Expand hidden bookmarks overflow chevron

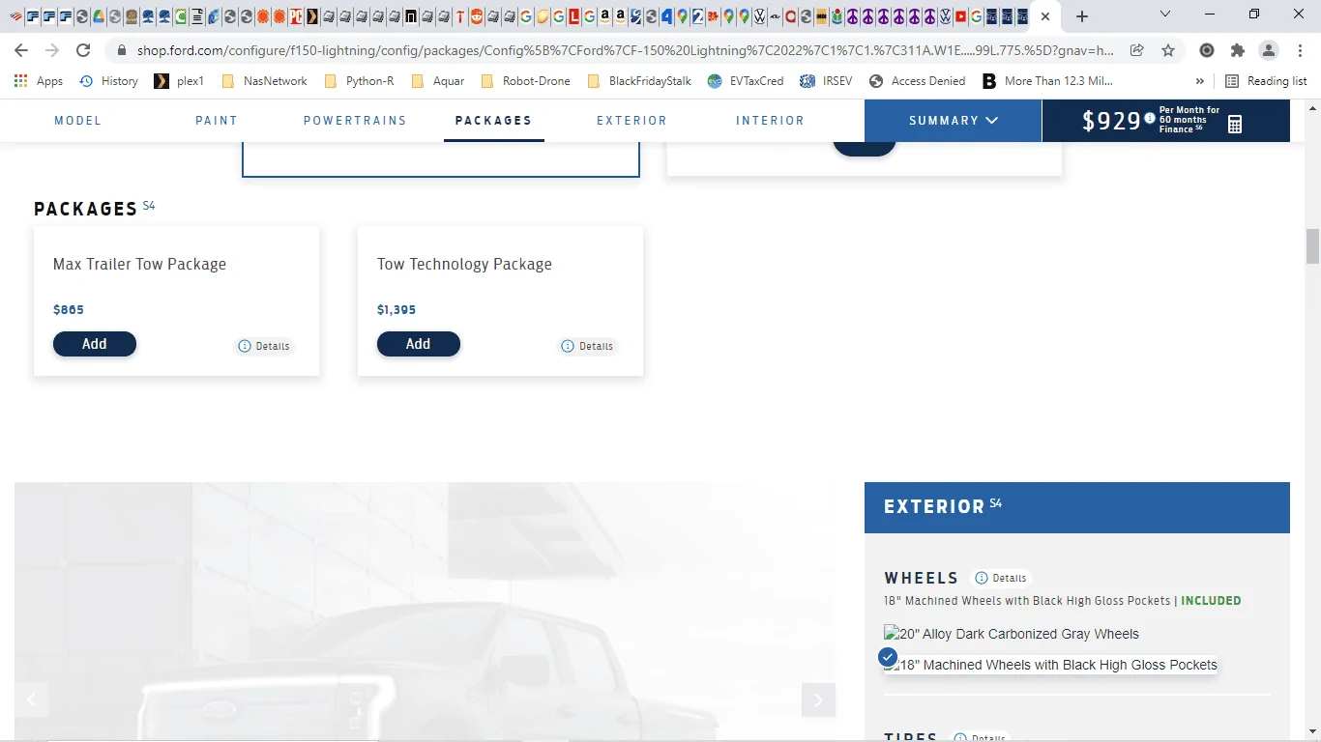1200,81
